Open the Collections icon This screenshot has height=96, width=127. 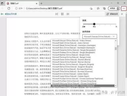click(104, 8)
